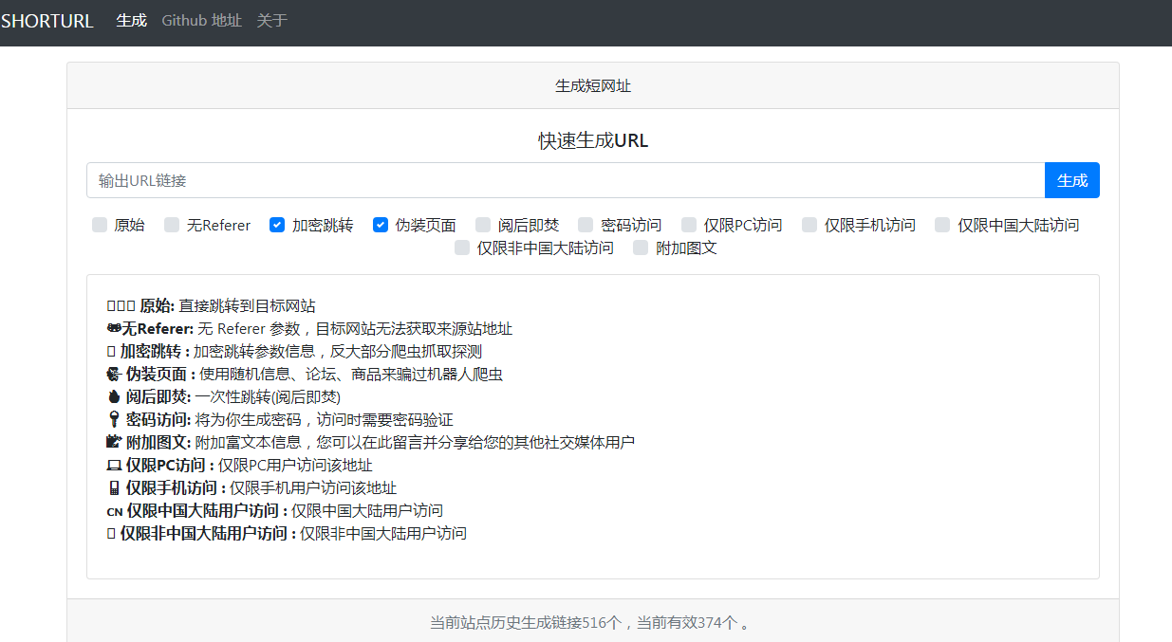The image size is (1172, 642).
Task: Click the key icon beside 密码访问 description
Action: click(x=114, y=420)
